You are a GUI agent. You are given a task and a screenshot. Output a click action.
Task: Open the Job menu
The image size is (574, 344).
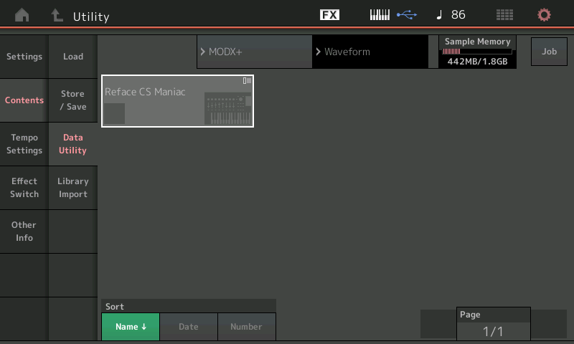(549, 52)
